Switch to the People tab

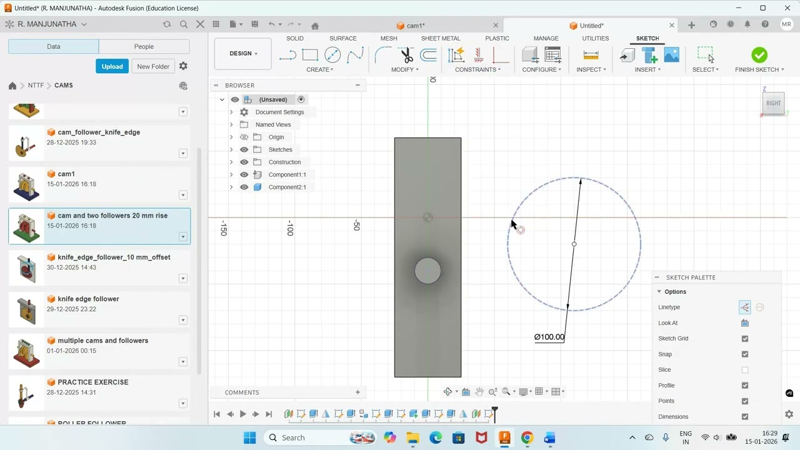click(144, 46)
